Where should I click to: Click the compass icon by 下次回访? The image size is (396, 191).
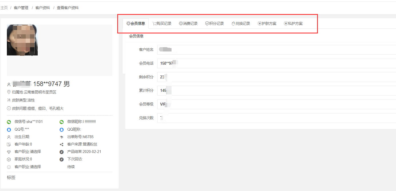(61, 159)
